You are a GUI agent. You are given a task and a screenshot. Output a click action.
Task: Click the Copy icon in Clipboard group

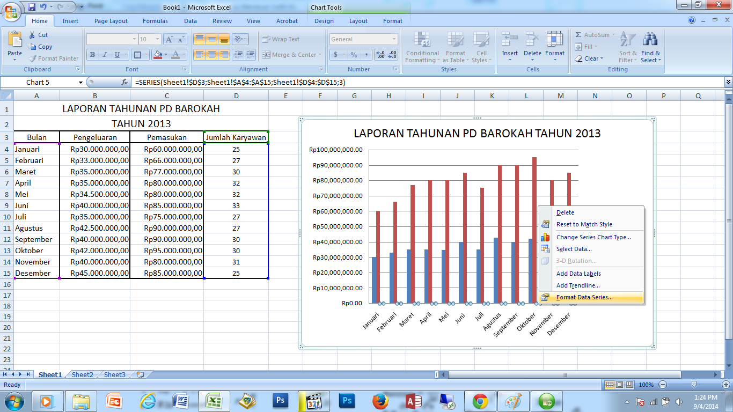pos(32,47)
